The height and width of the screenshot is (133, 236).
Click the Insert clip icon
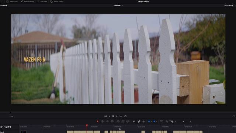118,122
